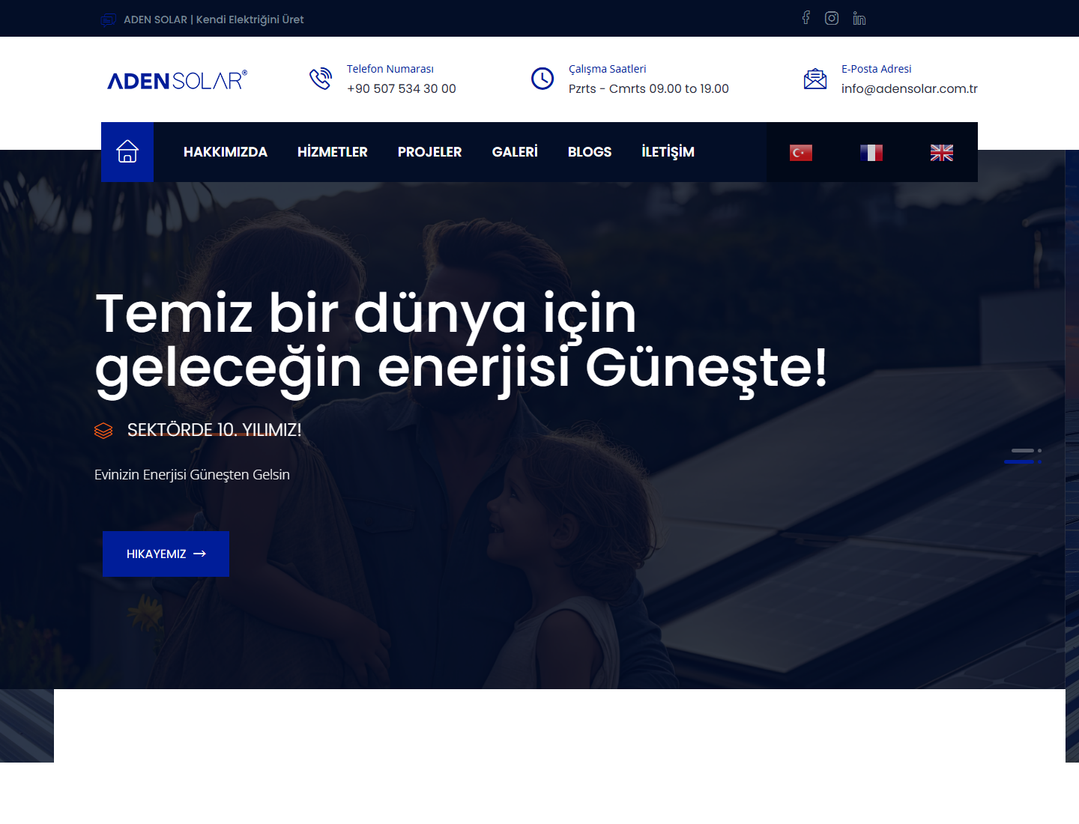Open the BLOGS menu item
Image resolution: width=1079 pixels, height=824 pixels.
[590, 152]
